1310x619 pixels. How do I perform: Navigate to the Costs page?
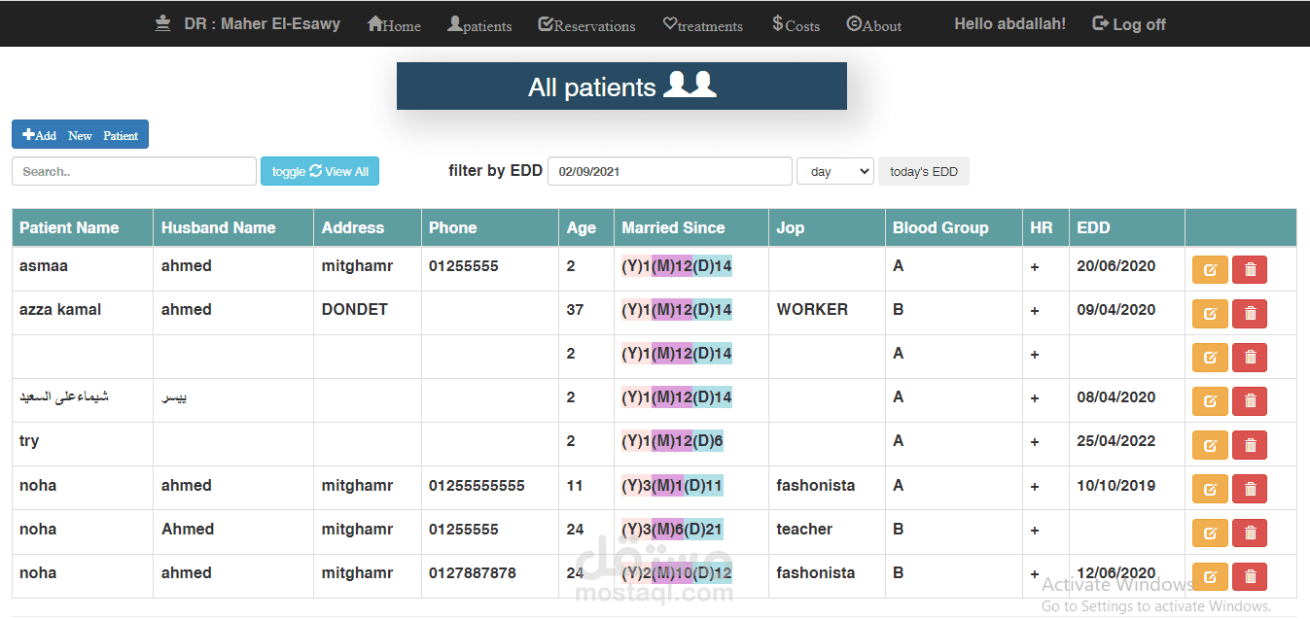[x=796, y=25]
